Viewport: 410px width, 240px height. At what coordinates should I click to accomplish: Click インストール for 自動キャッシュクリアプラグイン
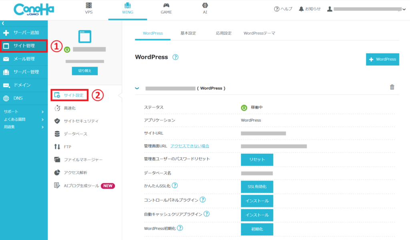[x=257, y=215]
